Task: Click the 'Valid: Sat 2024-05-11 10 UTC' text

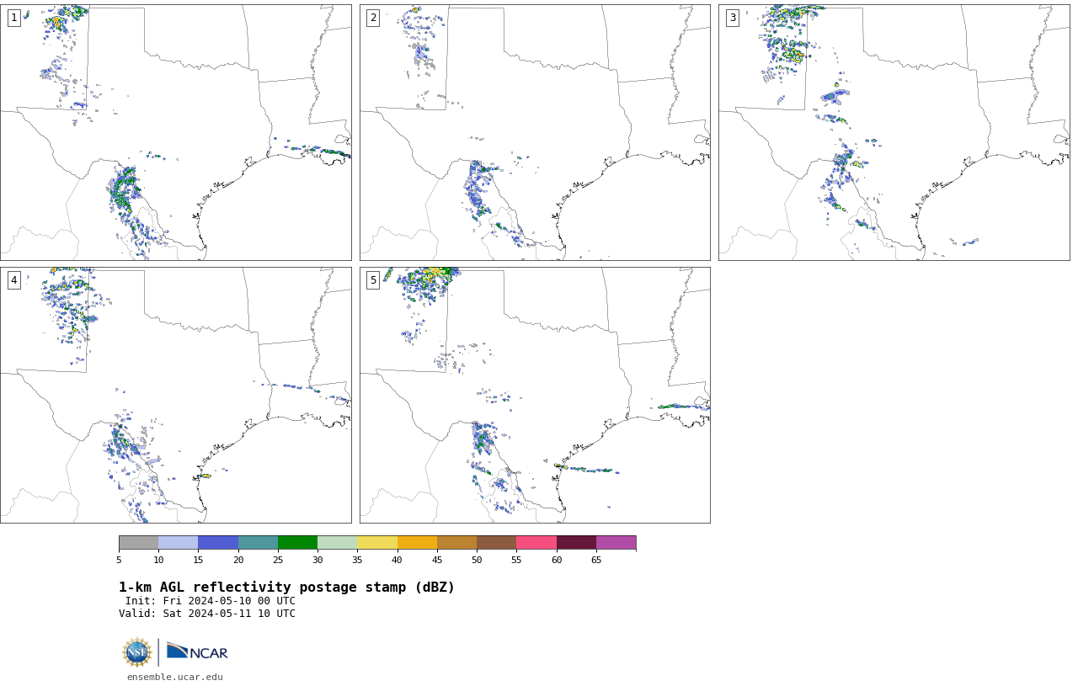Action: click(207, 614)
